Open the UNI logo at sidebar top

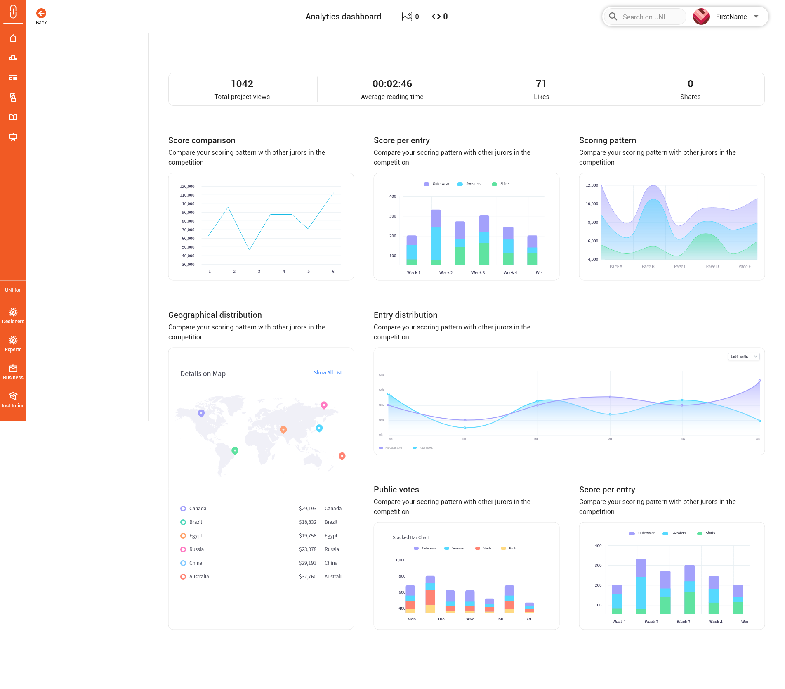pyautogui.click(x=13, y=12)
